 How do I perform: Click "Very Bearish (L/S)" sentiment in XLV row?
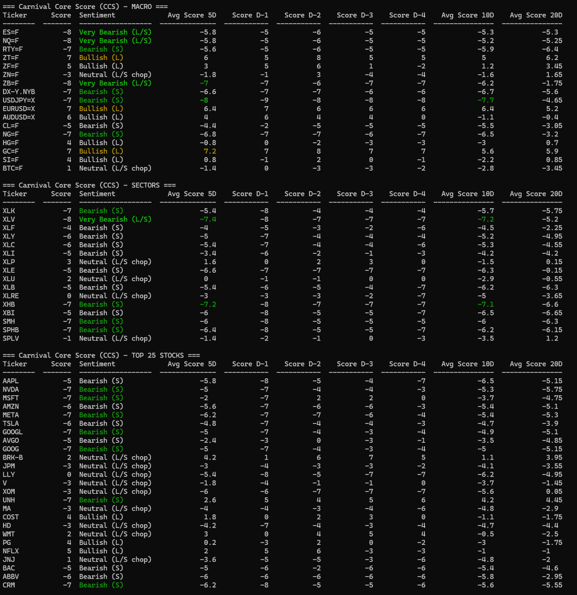[x=115, y=219]
